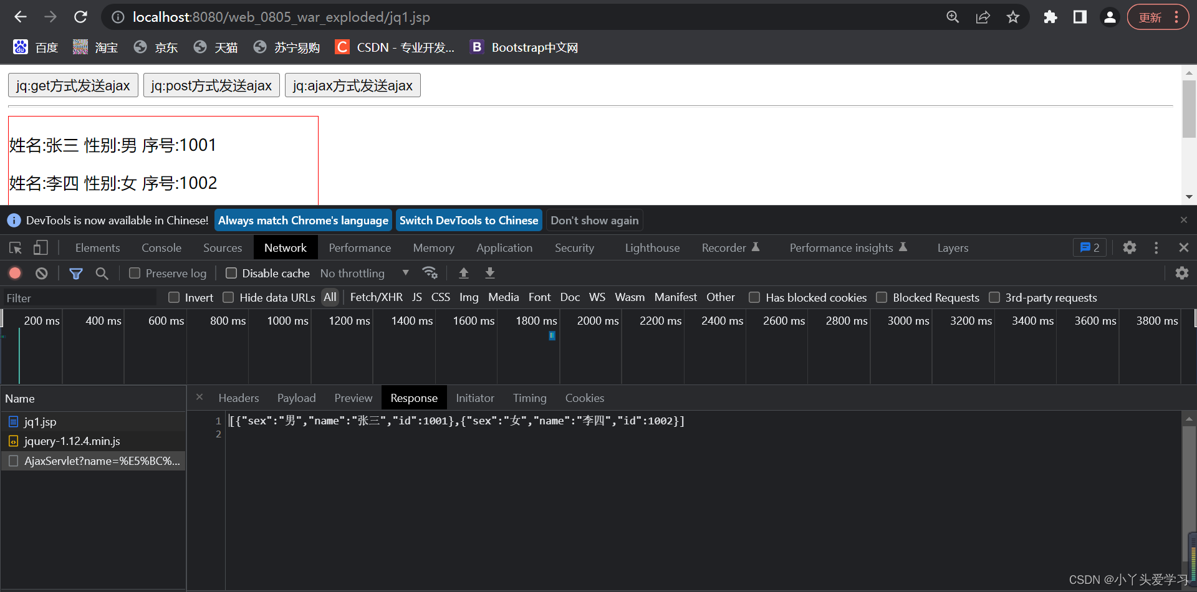
Task: Switch to the Console tab
Action: tap(161, 247)
